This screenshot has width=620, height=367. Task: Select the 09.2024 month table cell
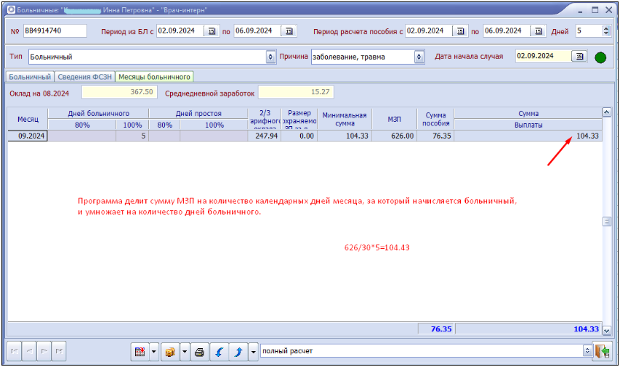(x=28, y=136)
